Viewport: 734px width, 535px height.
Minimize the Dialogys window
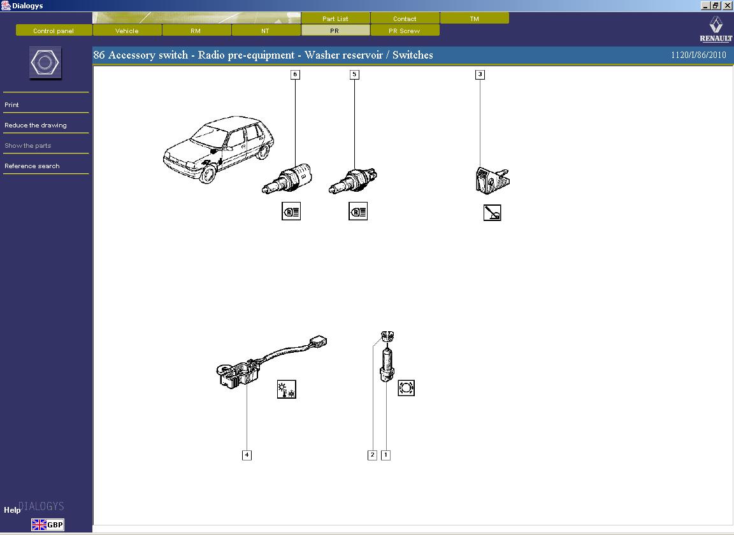705,6
